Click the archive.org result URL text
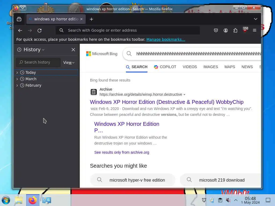 click(x=141, y=94)
